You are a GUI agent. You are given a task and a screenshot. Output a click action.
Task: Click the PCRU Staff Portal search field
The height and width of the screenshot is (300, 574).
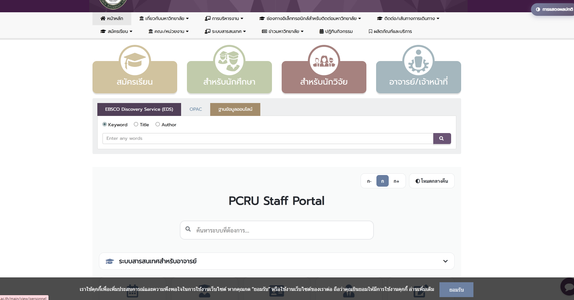point(281,230)
